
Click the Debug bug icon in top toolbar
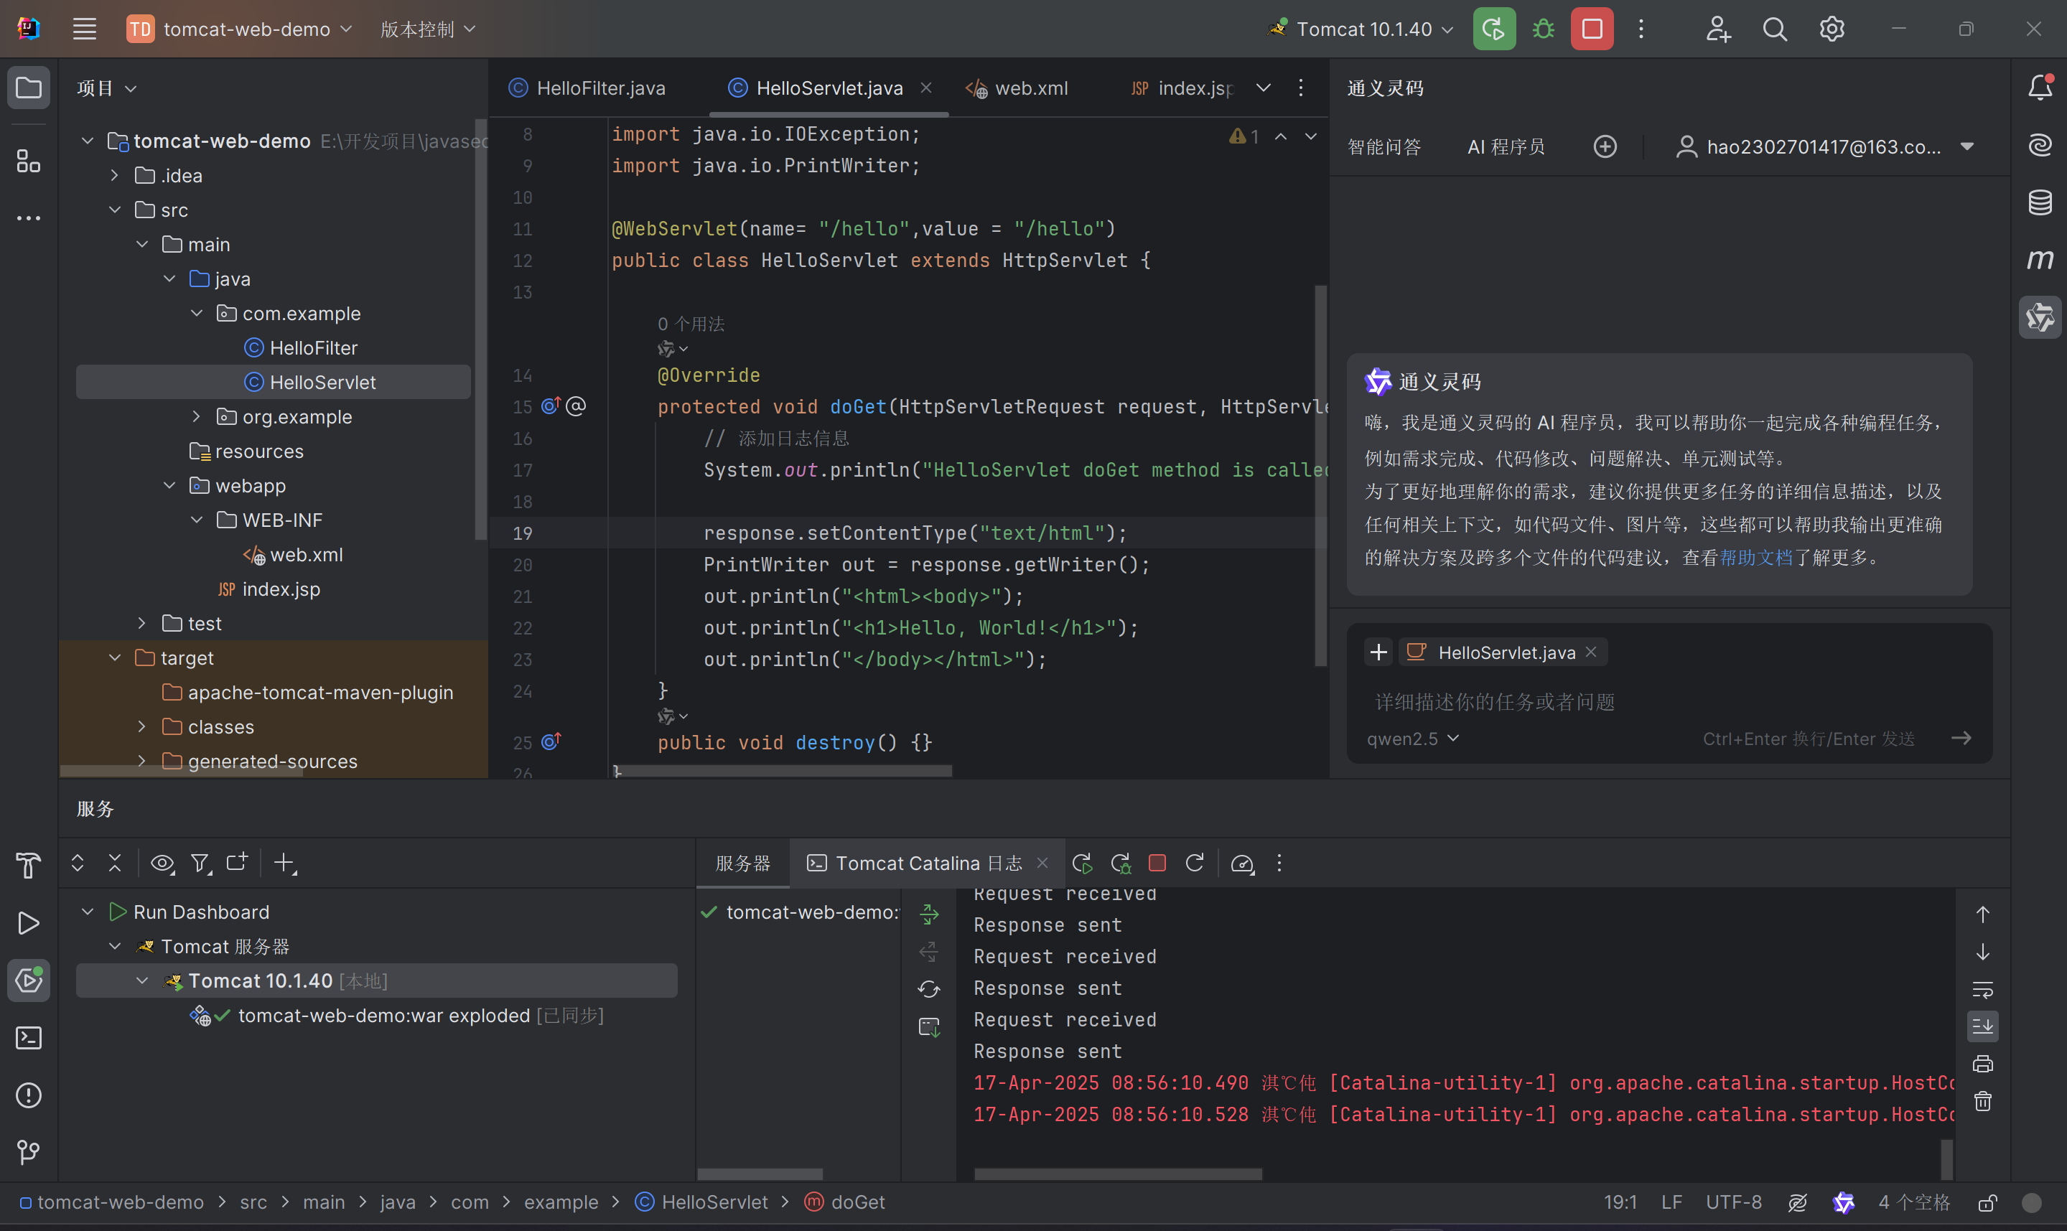1543,29
